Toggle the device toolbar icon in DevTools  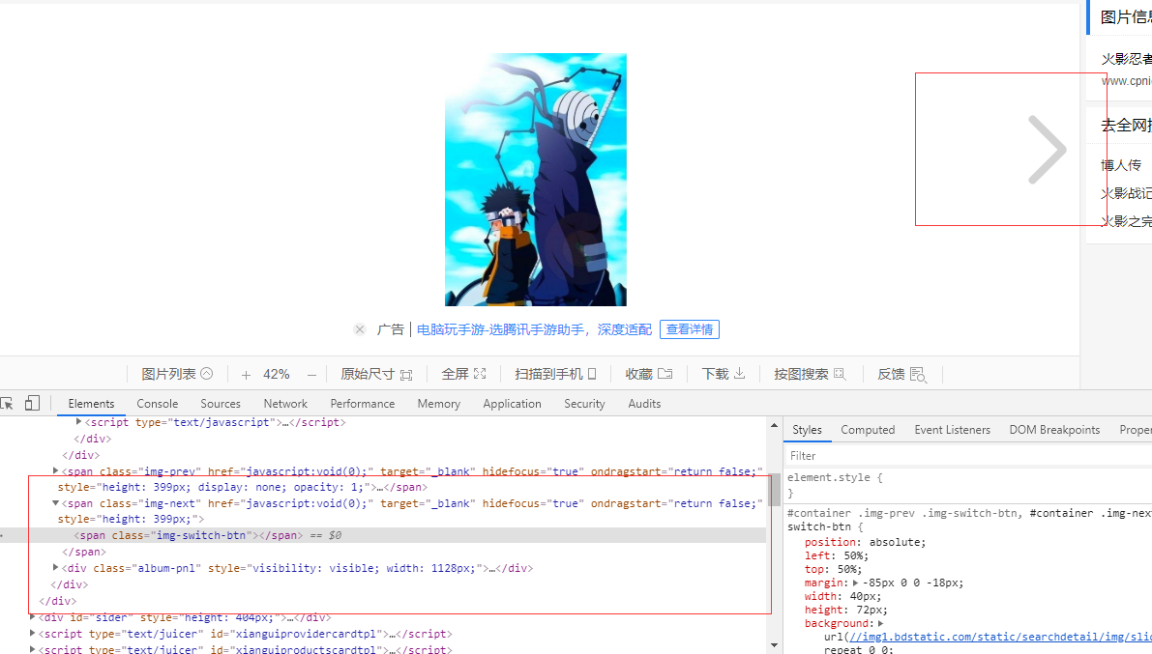tap(32, 403)
